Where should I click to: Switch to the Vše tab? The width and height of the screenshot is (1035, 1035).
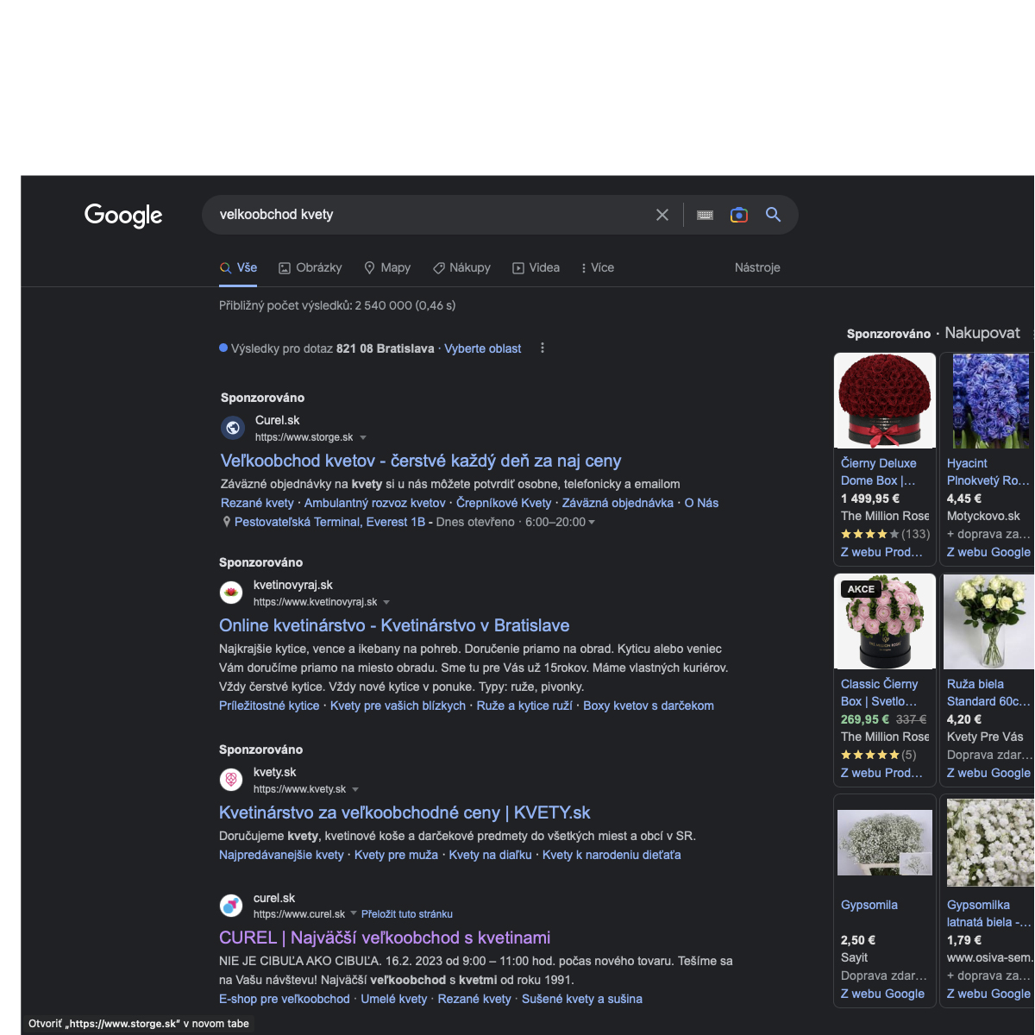tap(239, 268)
